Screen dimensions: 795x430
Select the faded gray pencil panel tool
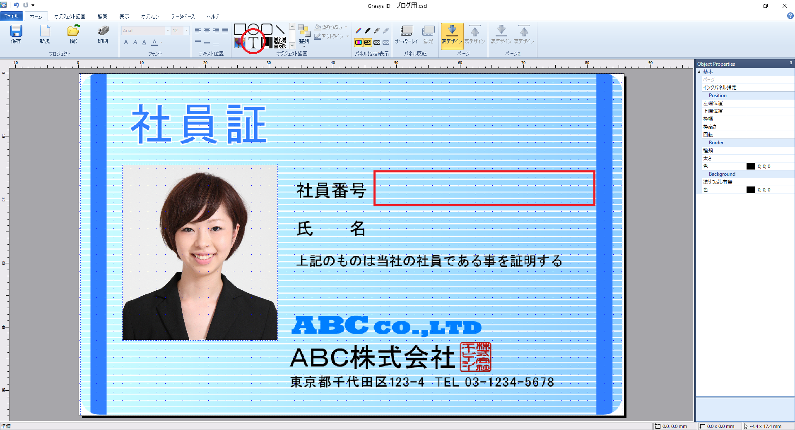pyautogui.click(x=386, y=31)
